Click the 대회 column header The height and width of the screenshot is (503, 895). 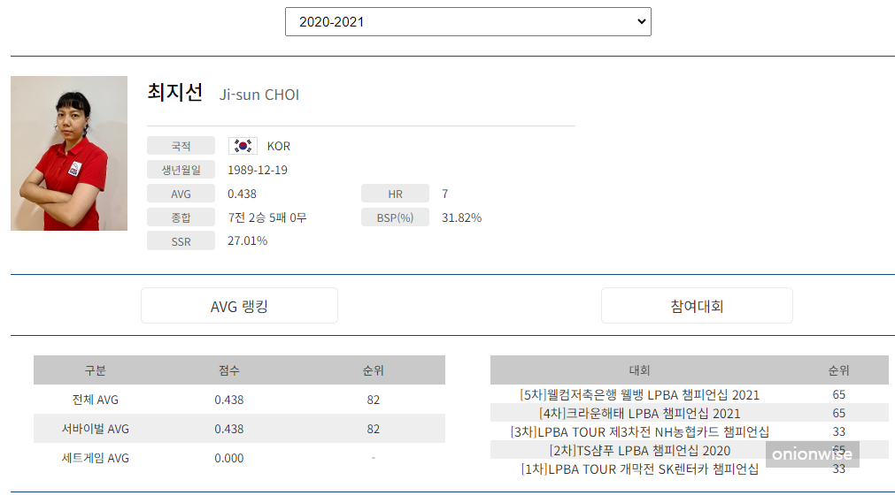(639, 370)
